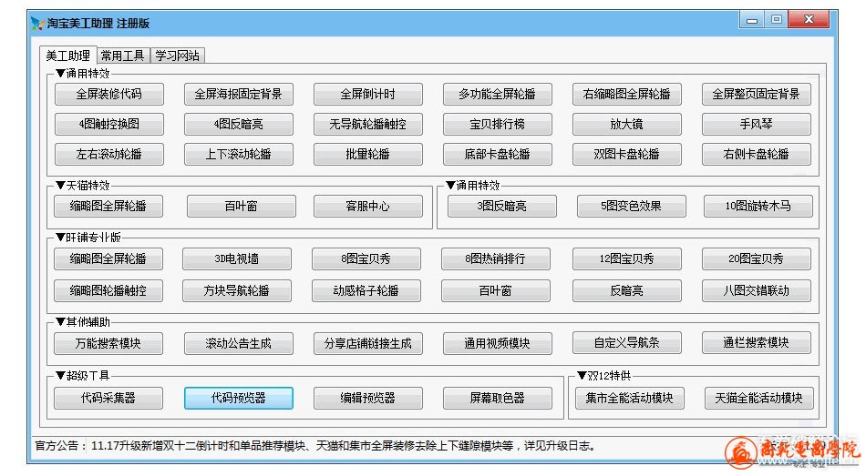The image size is (866, 476).
Task: Click the 放大镜 button
Action: pos(627,124)
